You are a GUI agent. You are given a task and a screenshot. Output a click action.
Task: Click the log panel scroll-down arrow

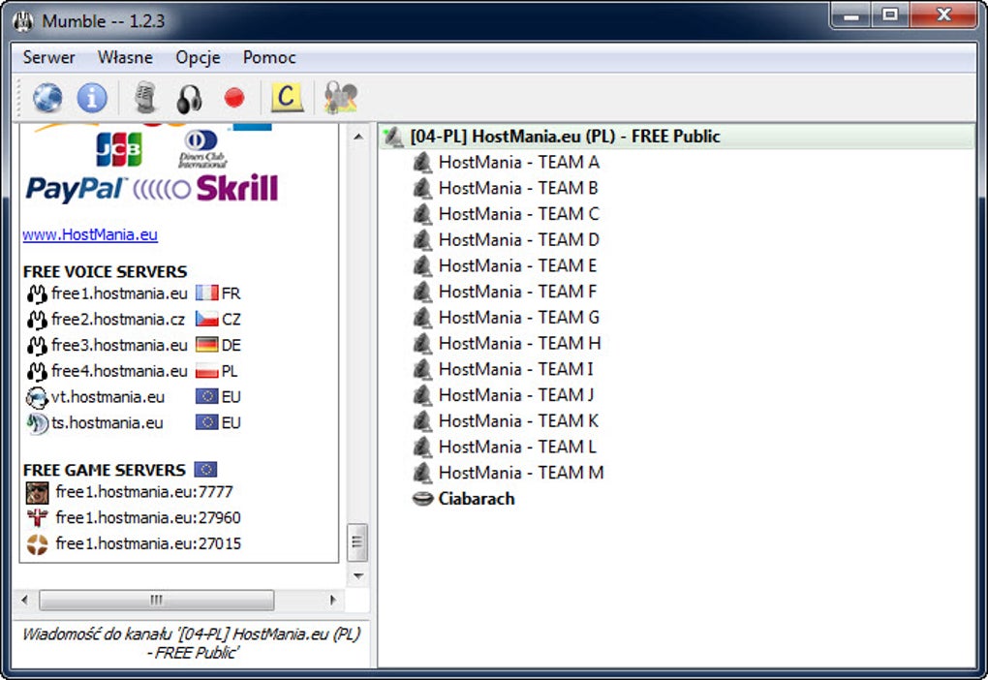click(357, 576)
